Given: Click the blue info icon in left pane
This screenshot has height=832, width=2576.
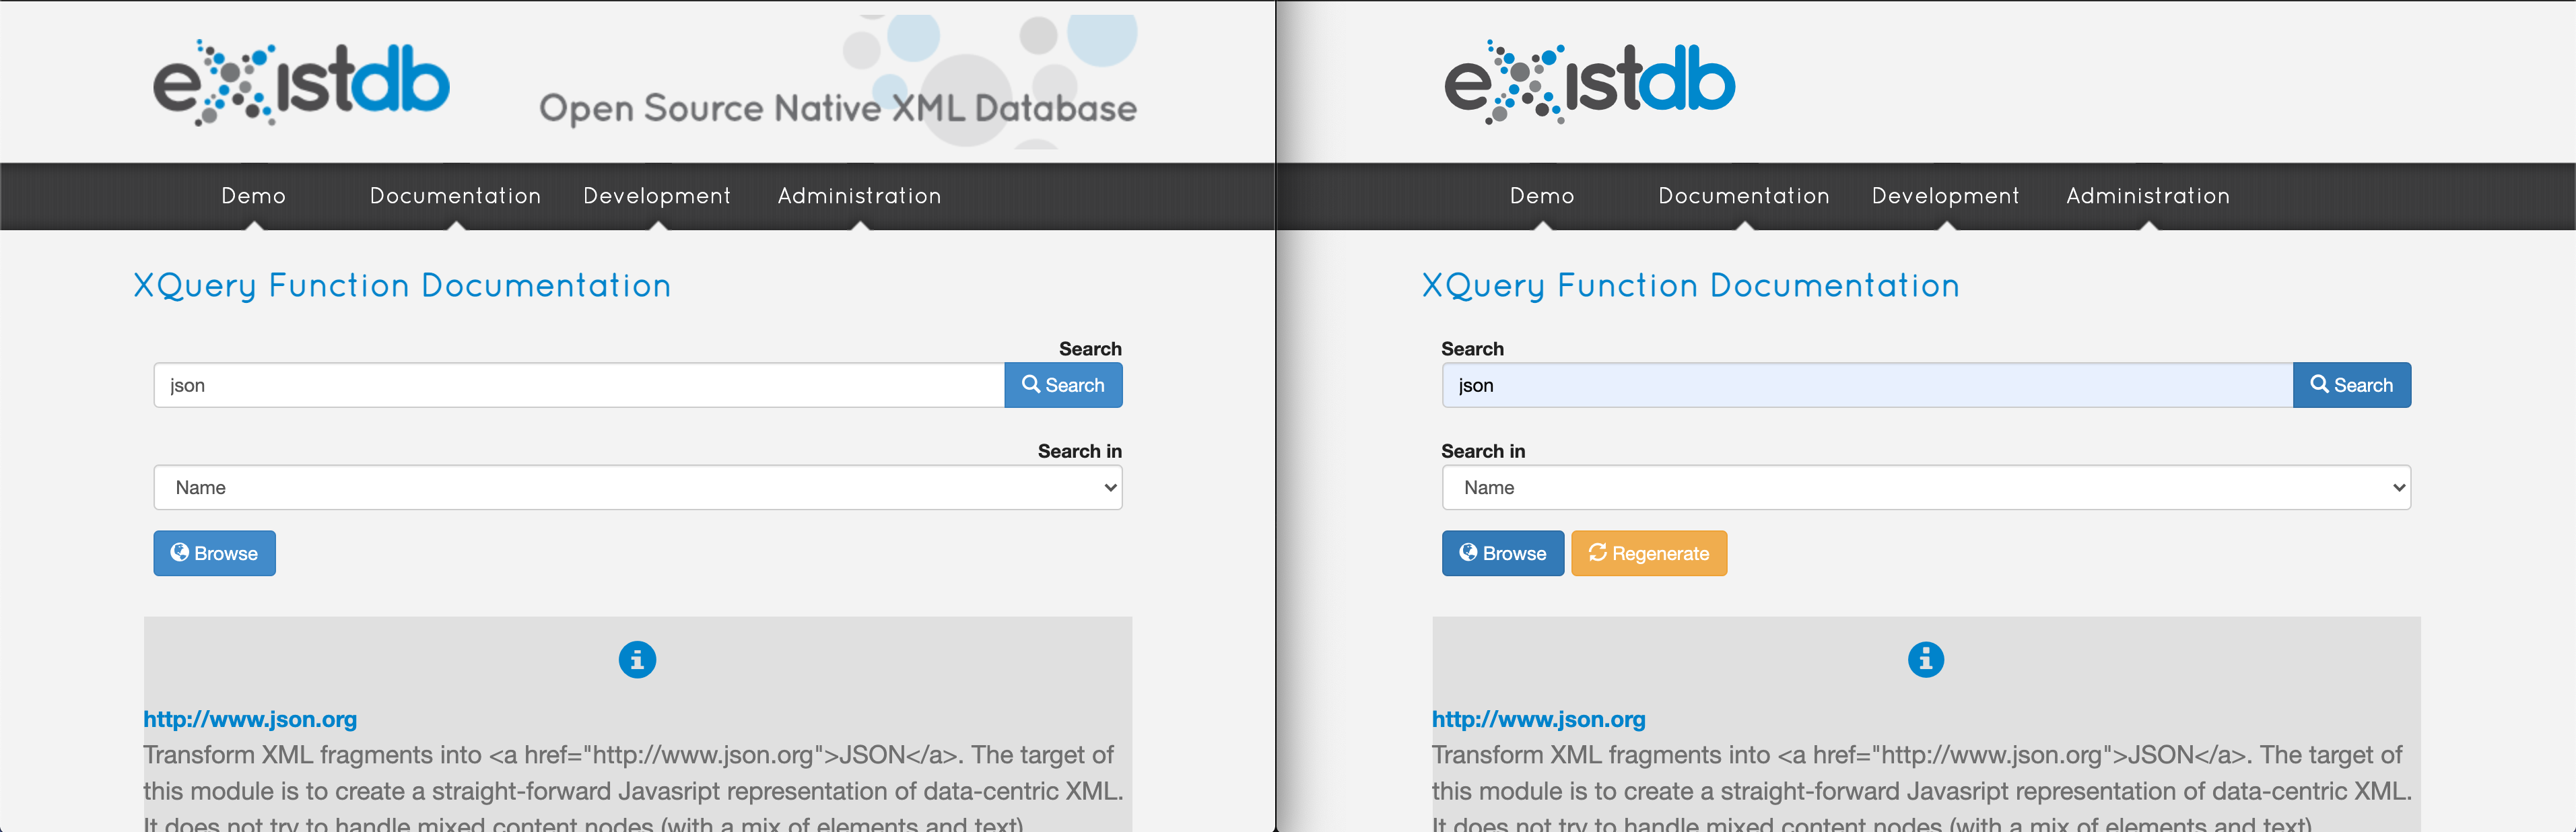Looking at the screenshot, I should coord(637,660).
